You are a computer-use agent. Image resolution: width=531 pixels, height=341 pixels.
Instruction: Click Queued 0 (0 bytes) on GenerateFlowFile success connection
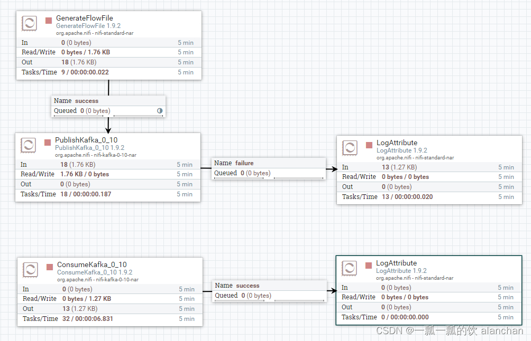pyautogui.click(x=82, y=111)
